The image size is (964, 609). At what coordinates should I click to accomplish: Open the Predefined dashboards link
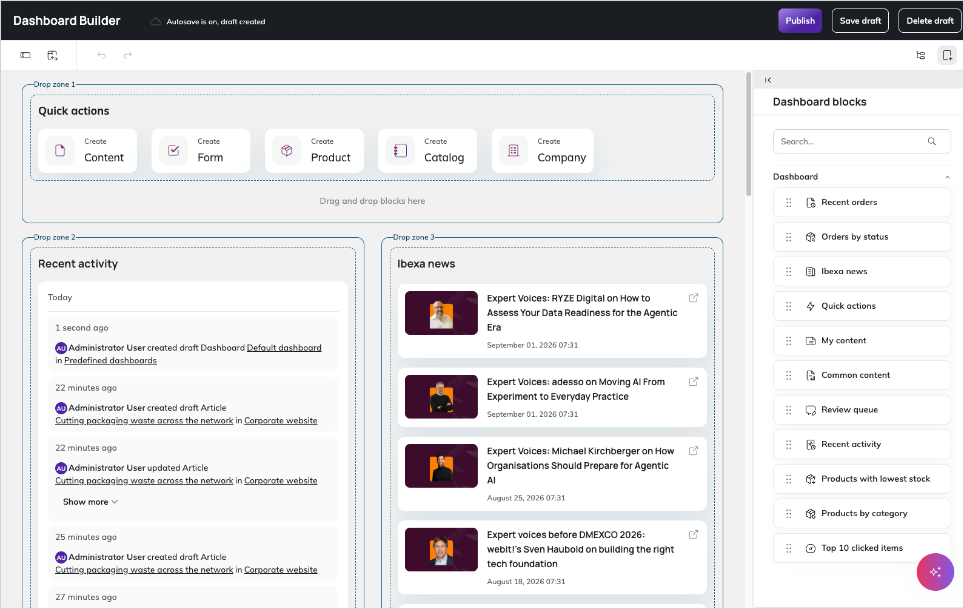tap(110, 360)
